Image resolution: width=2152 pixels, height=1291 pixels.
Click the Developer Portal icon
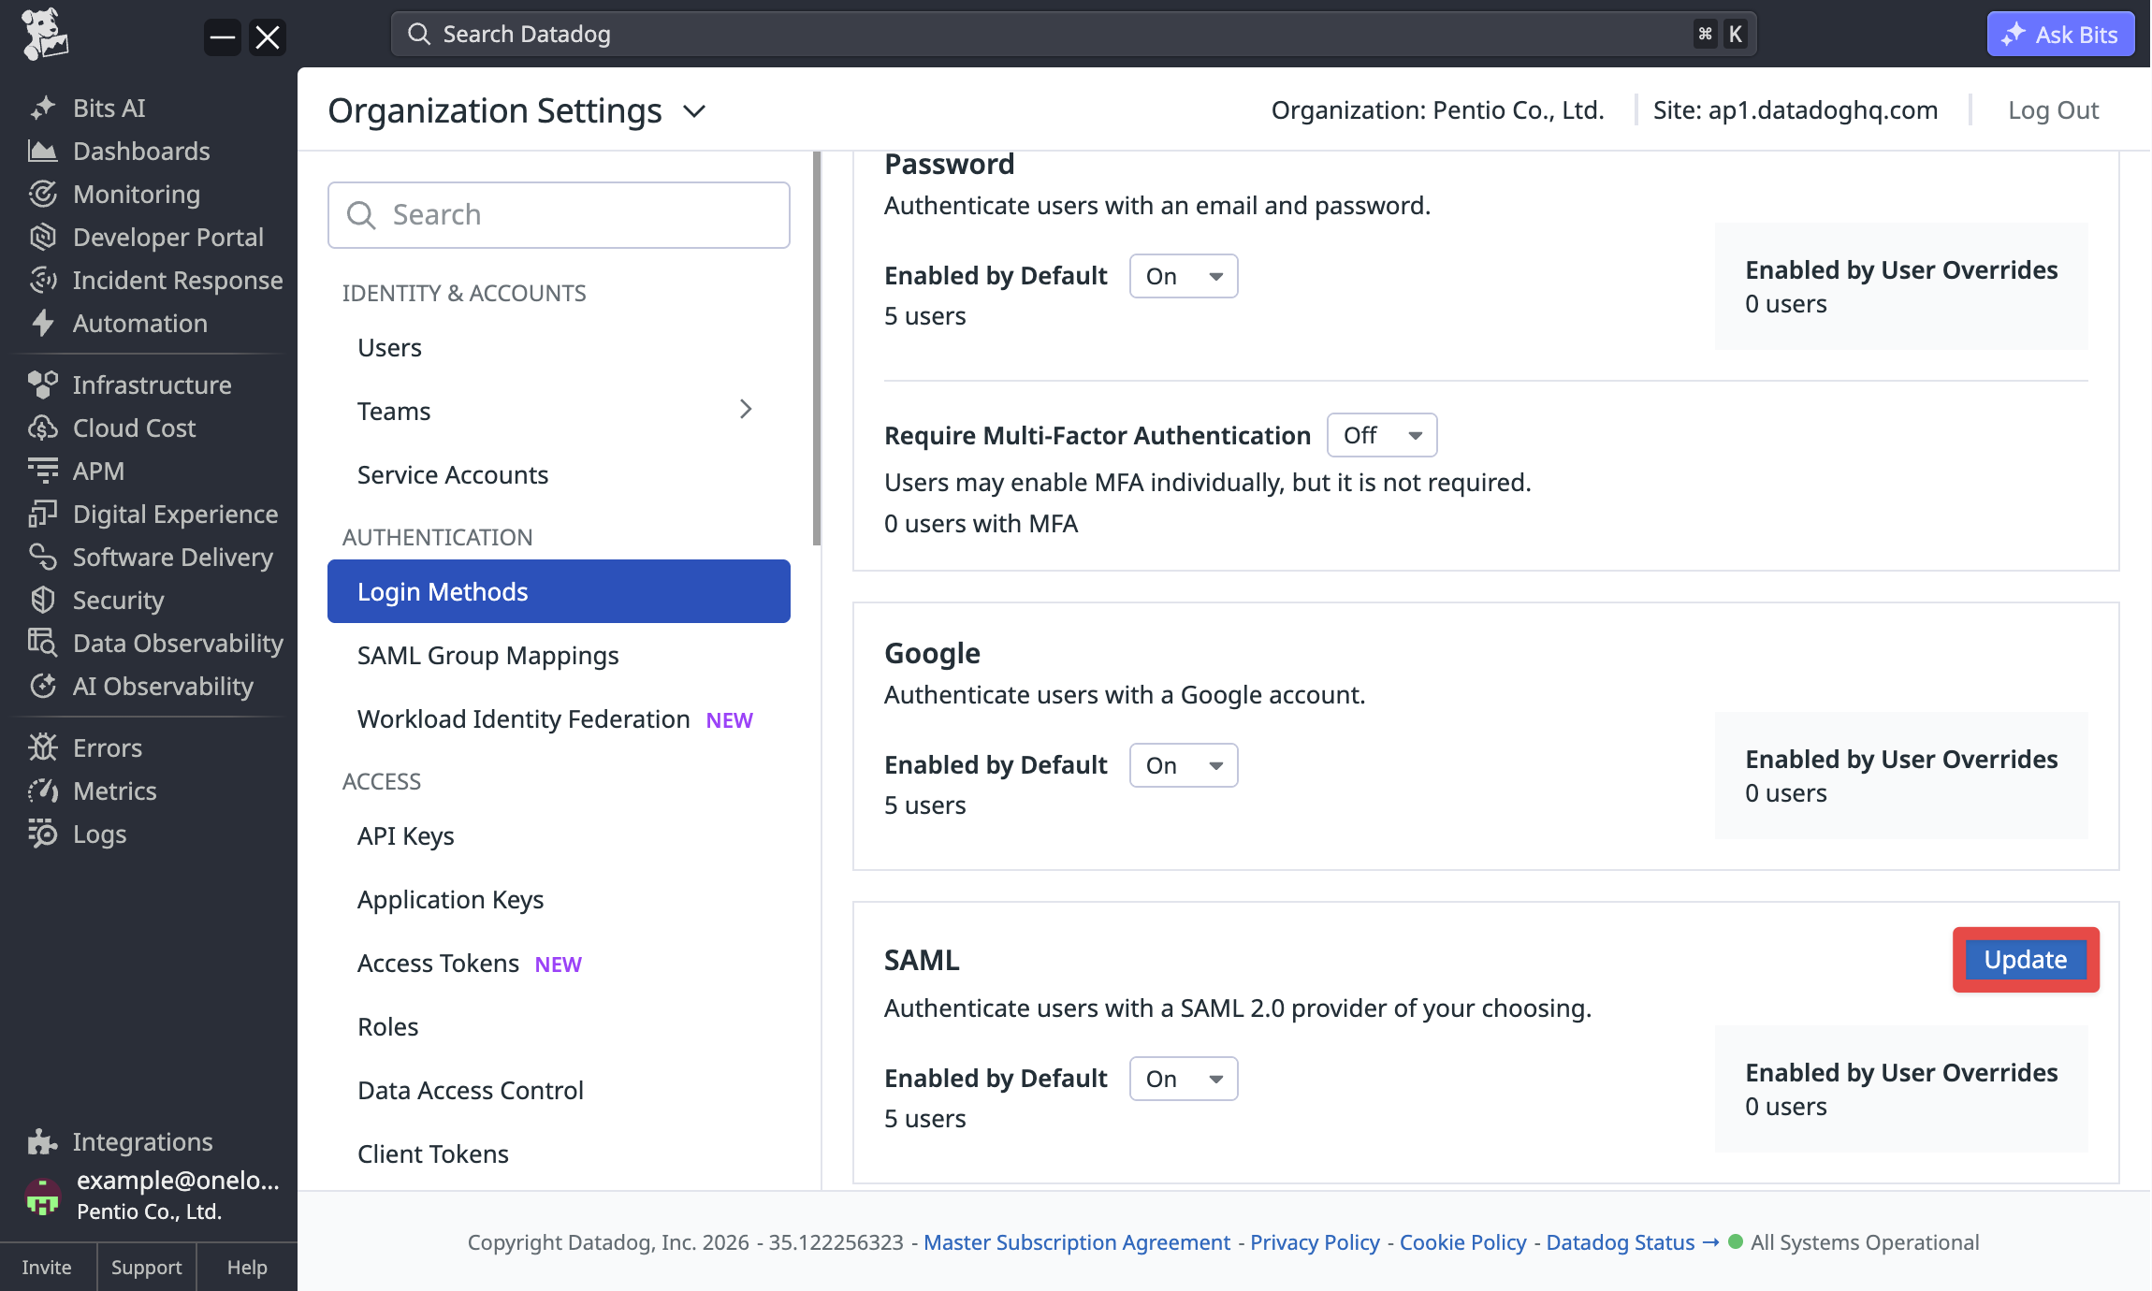pos(43,238)
